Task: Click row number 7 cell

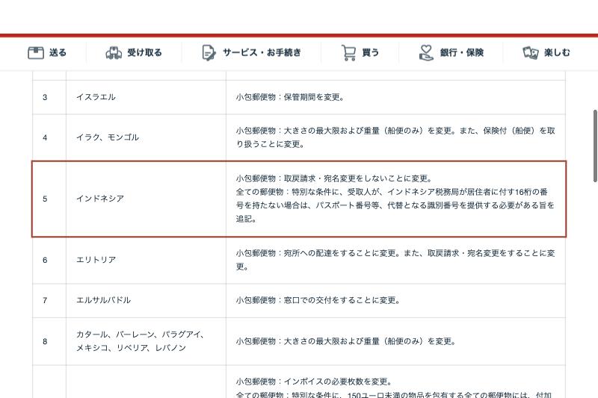Action: pos(49,300)
